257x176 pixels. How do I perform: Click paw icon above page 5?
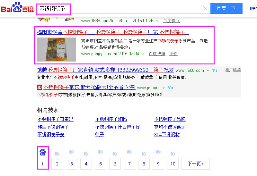click(101, 152)
